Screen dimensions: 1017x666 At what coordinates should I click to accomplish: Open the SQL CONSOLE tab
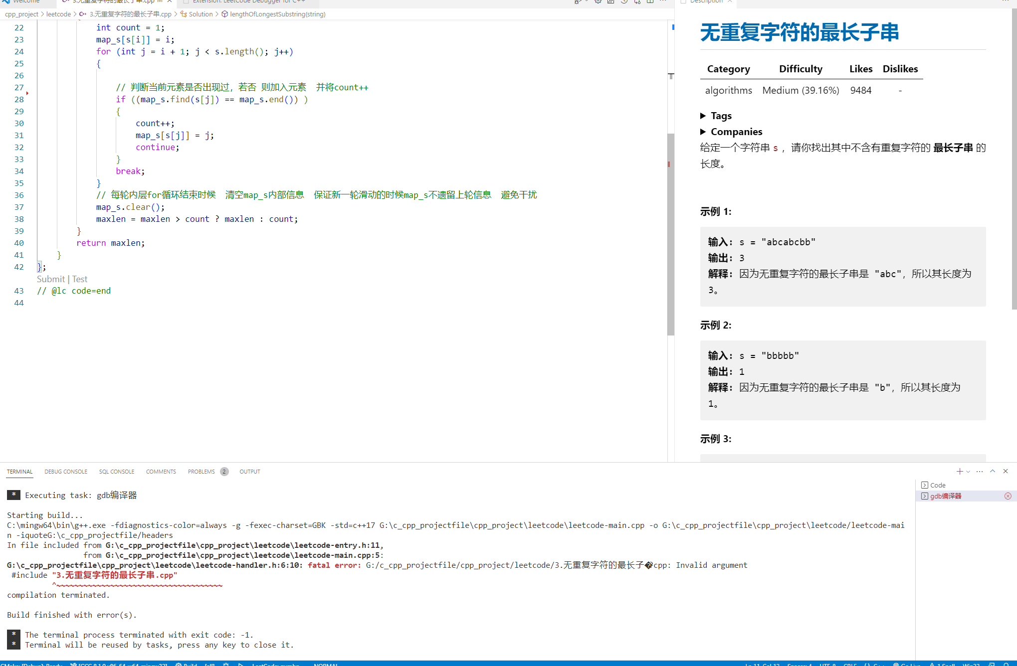[117, 472]
